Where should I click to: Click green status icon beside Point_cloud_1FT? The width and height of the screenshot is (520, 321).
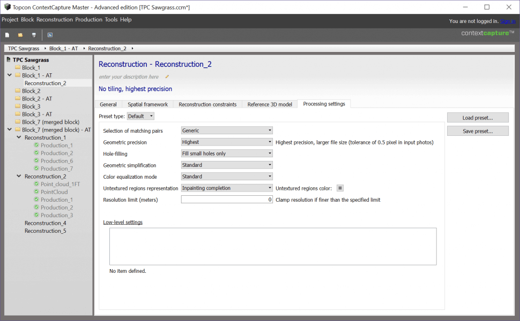[36, 184]
